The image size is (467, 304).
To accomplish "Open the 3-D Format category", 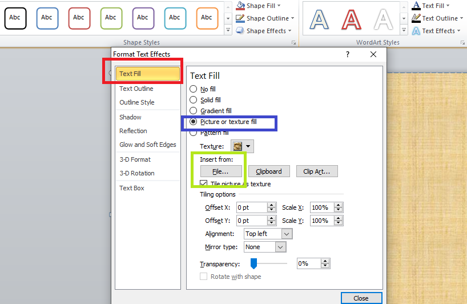I will tap(135, 159).
